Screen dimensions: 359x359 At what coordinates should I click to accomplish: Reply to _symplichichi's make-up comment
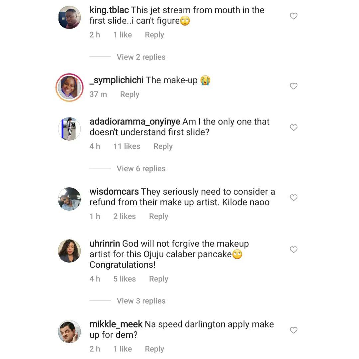tap(129, 94)
